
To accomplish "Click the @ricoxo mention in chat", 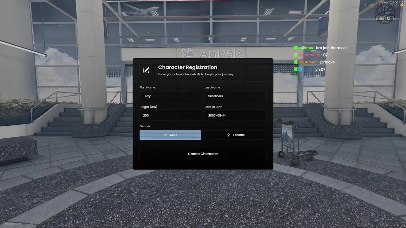I will 327,62.
